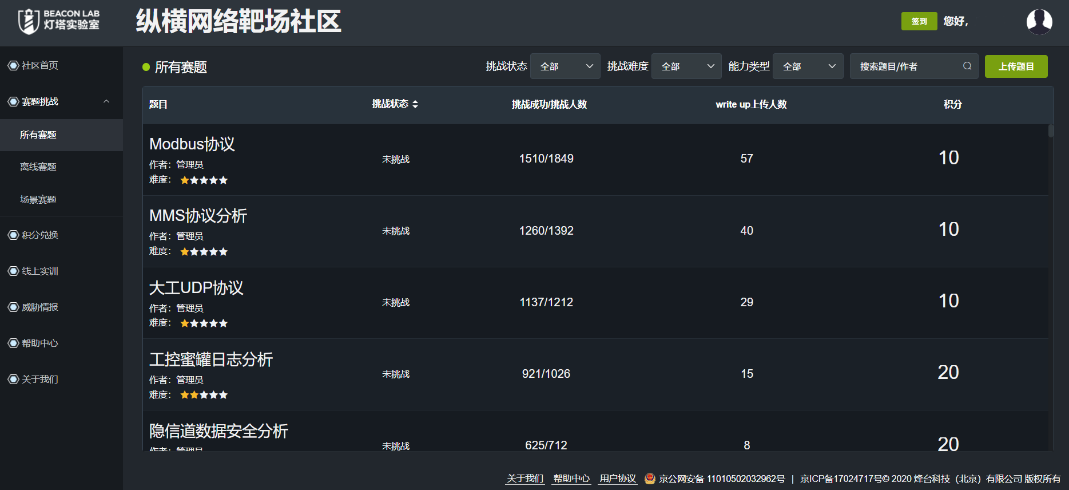Click the 线上实训 sidebar icon
The width and height of the screenshot is (1069, 490).
point(13,271)
